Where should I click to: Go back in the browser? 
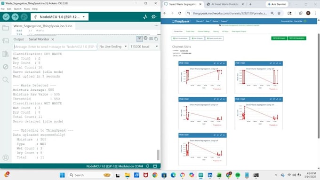(165, 13)
